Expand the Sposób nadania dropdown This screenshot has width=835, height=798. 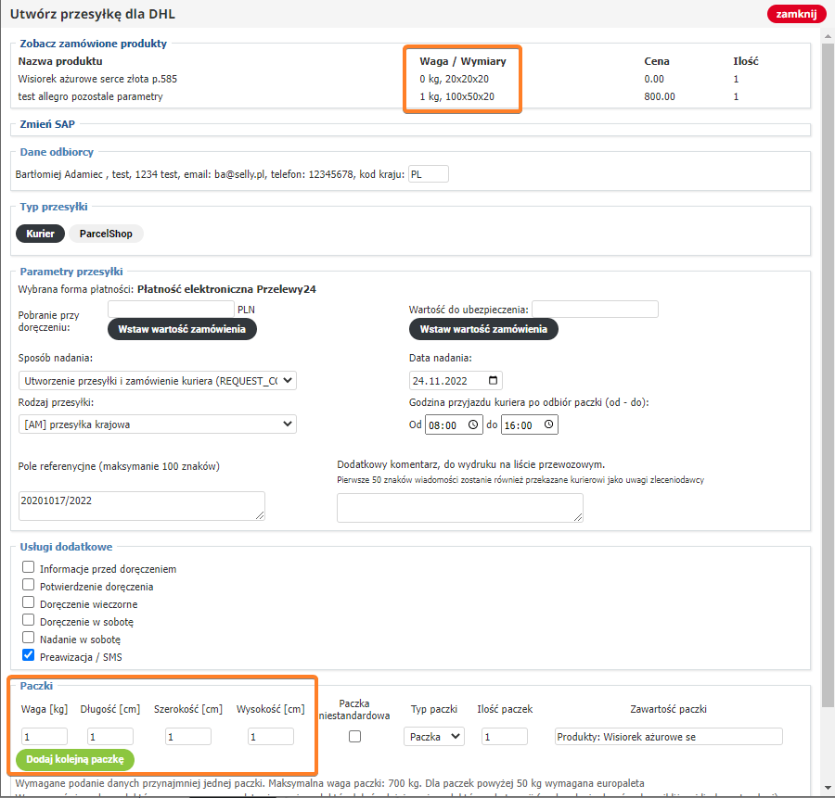point(157,380)
